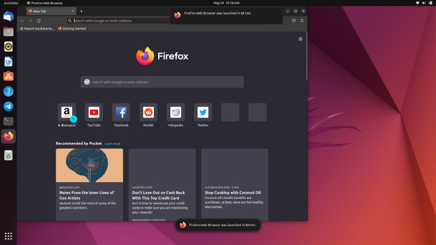436x245 pixels.
Task: Open LibreOffice Writer from the dock
Action: [8, 62]
